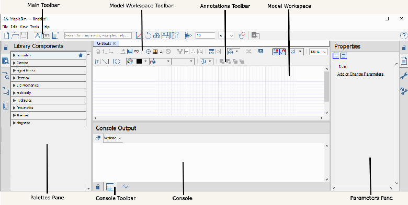Expand the Electrical library palette
Screen dimensions: 408x205
pos(49,78)
